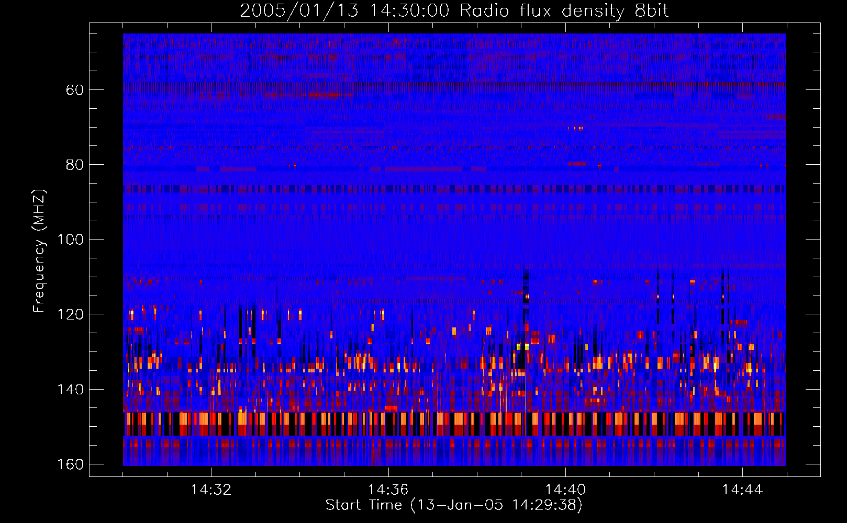Click the 14:44 time tick label
The height and width of the screenshot is (523, 847).
[742, 490]
